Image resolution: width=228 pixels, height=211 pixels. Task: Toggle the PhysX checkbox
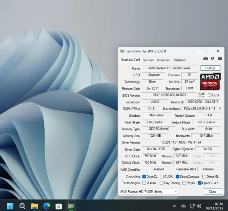(184, 183)
